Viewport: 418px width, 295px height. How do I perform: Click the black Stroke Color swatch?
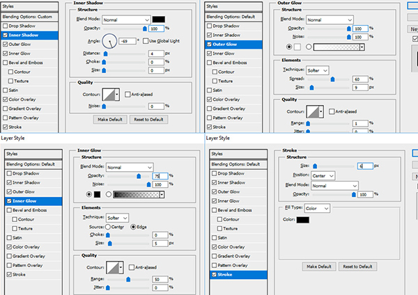click(x=302, y=220)
